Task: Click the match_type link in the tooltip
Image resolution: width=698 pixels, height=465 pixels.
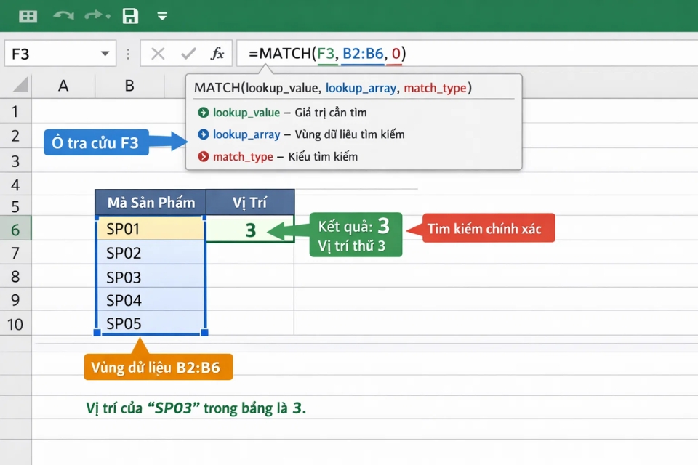Action: point(436,87)
